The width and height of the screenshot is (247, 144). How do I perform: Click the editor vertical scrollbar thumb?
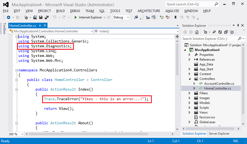click(177, 59)
